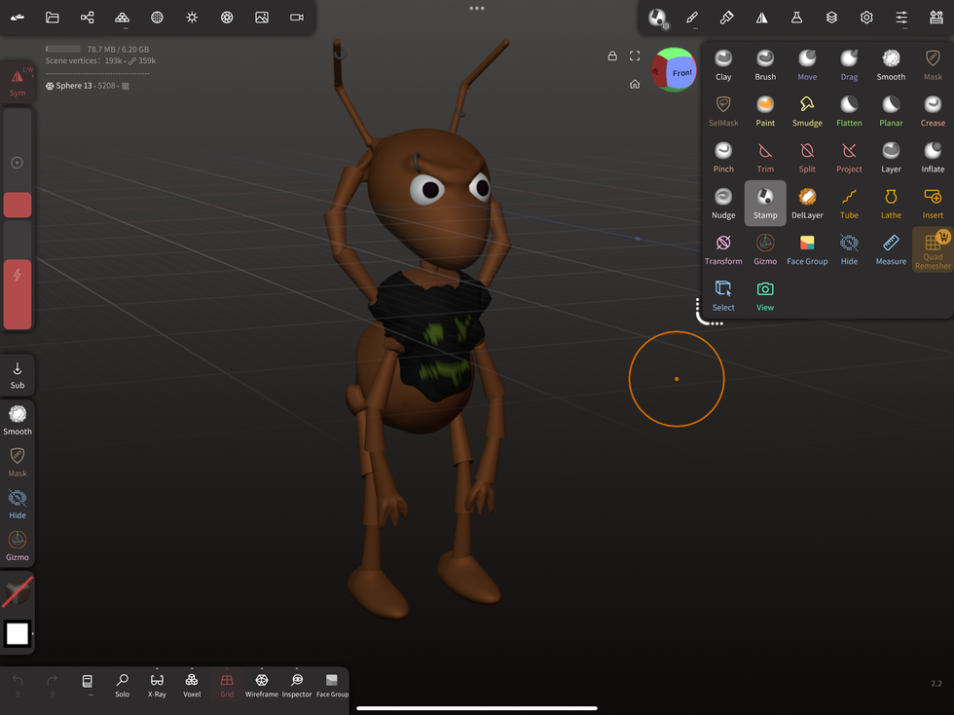
Task: Pick the Measure tool
Action: click(892, 249)
